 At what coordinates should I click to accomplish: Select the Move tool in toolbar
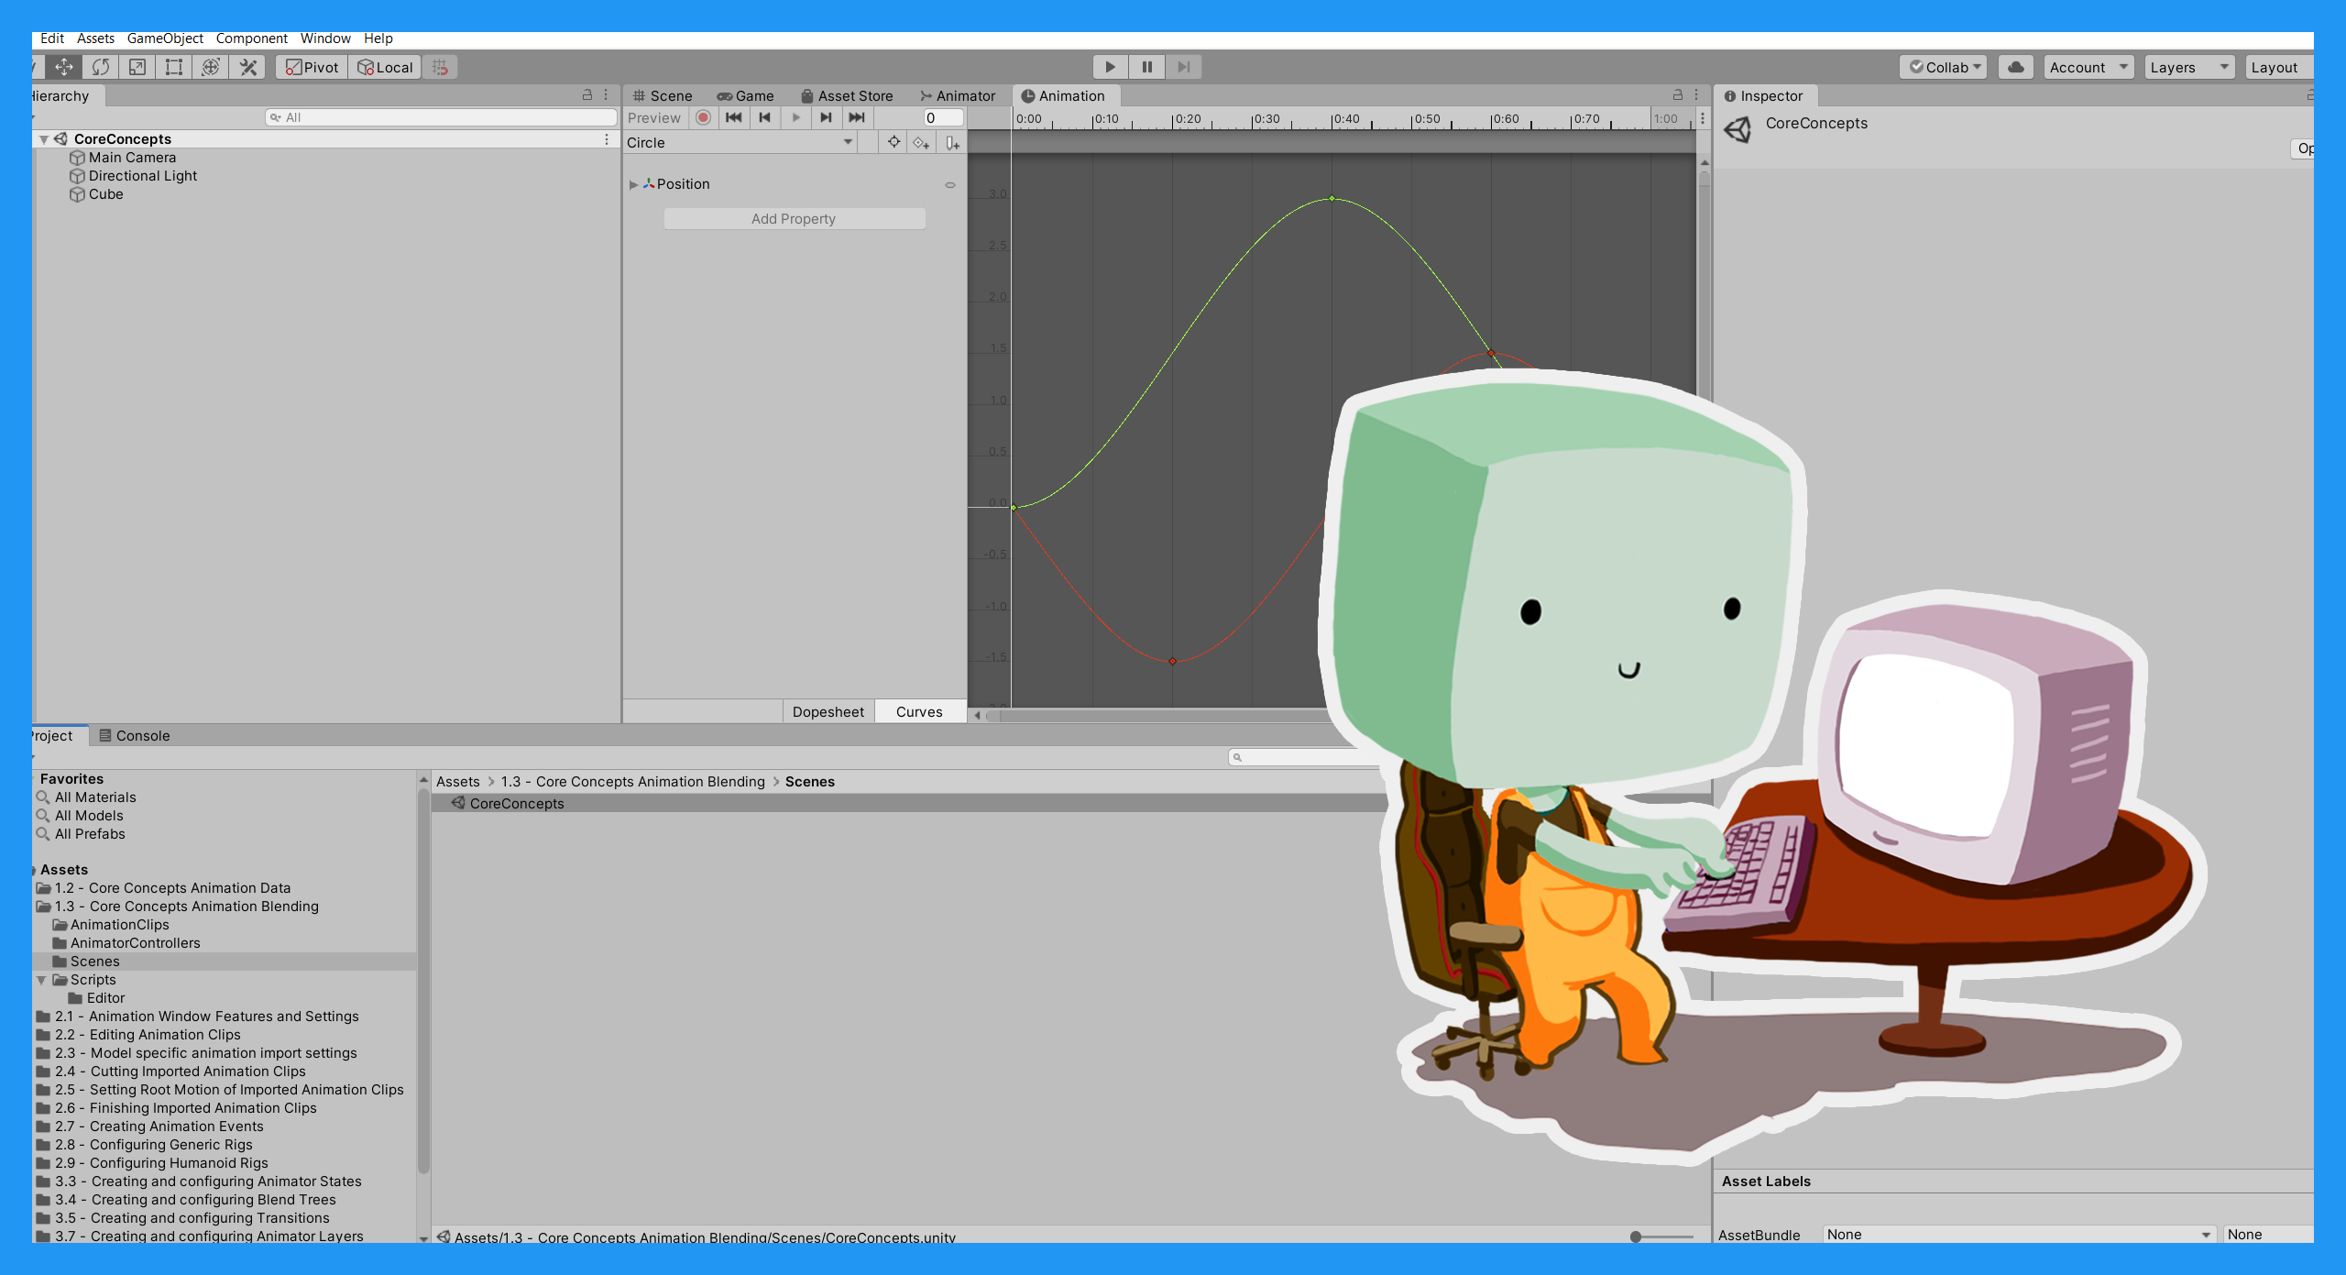(64, 67)
